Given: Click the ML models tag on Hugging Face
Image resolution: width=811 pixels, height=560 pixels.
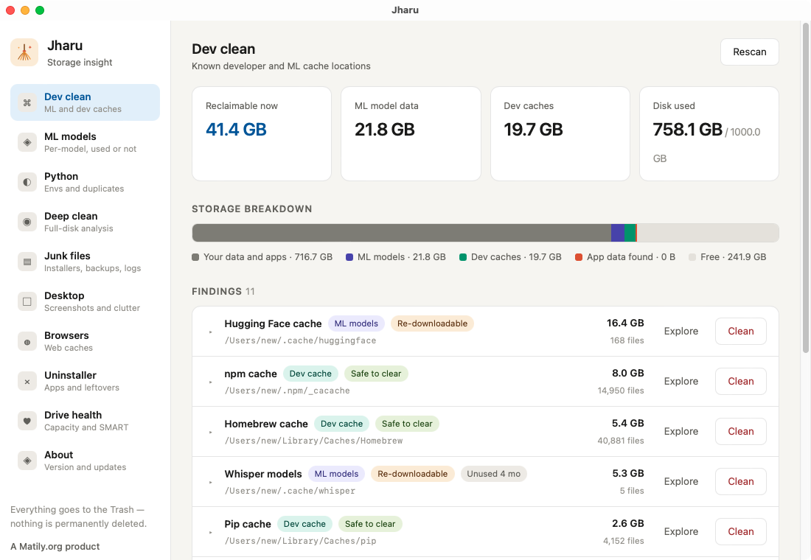Looking at the screenshot, I should [x=356, y=323].
